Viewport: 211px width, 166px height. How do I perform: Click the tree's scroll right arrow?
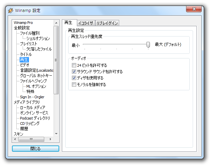(51, 139)
